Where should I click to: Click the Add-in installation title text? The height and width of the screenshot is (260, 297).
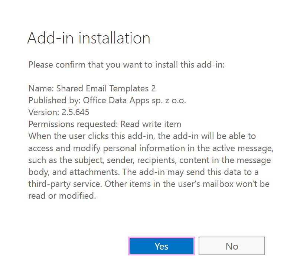click(89, 38)
